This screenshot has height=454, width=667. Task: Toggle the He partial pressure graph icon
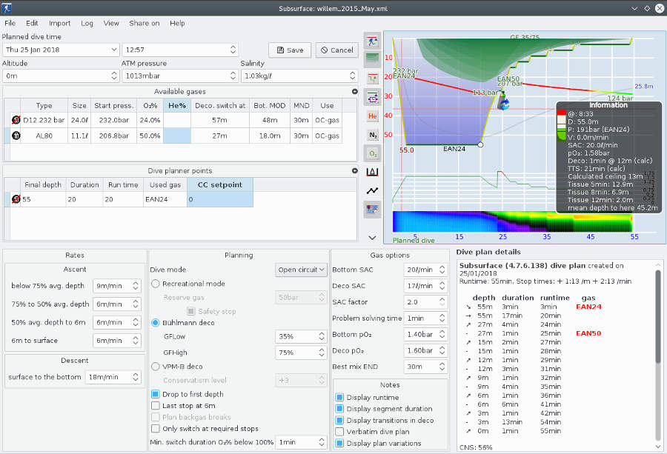coord(373,116)
